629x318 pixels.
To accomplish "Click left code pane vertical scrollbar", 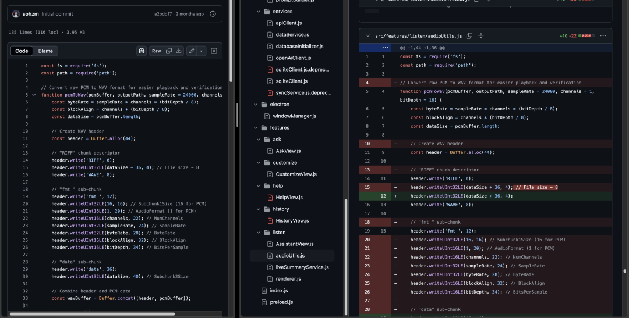I will pos(231,40).
